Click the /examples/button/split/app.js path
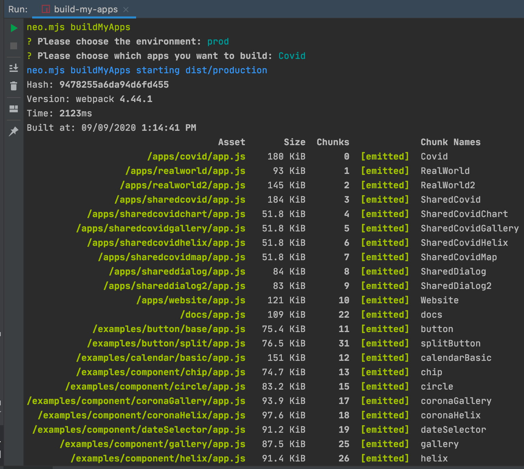The width and height of the screenshot is (524, 469). [166, 343]
